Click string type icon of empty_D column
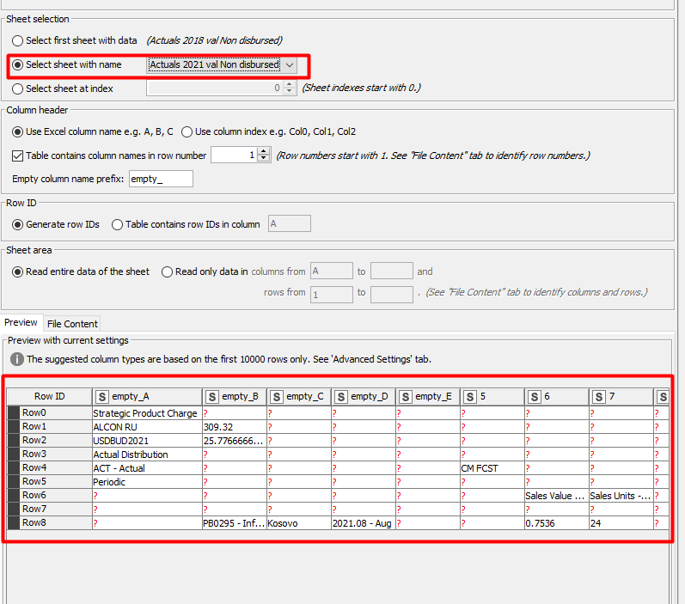Viewport: 685px width, 604px height. [340, 397]
